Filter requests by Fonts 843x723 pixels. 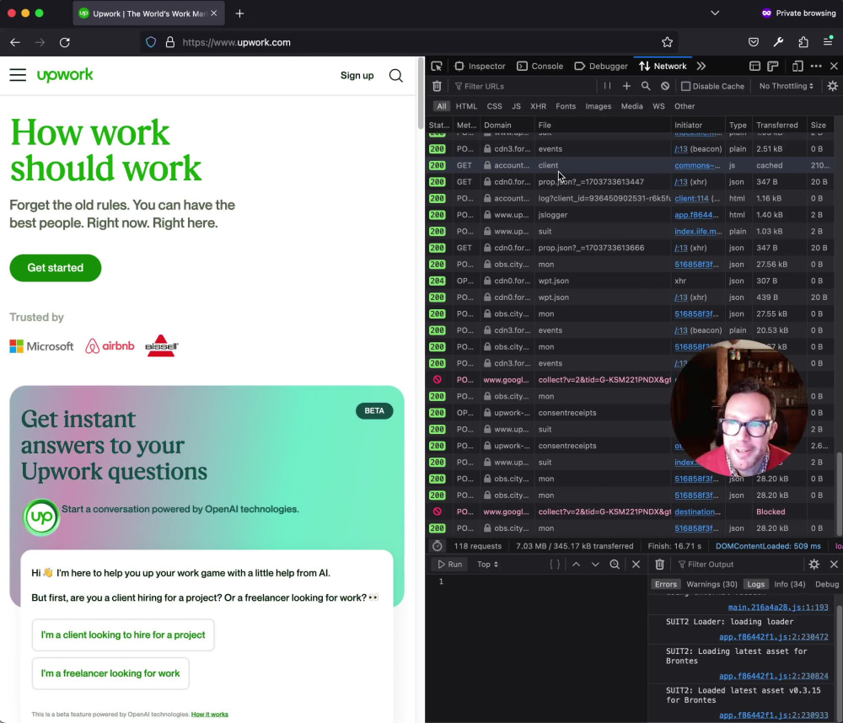(x=566, y=106)
